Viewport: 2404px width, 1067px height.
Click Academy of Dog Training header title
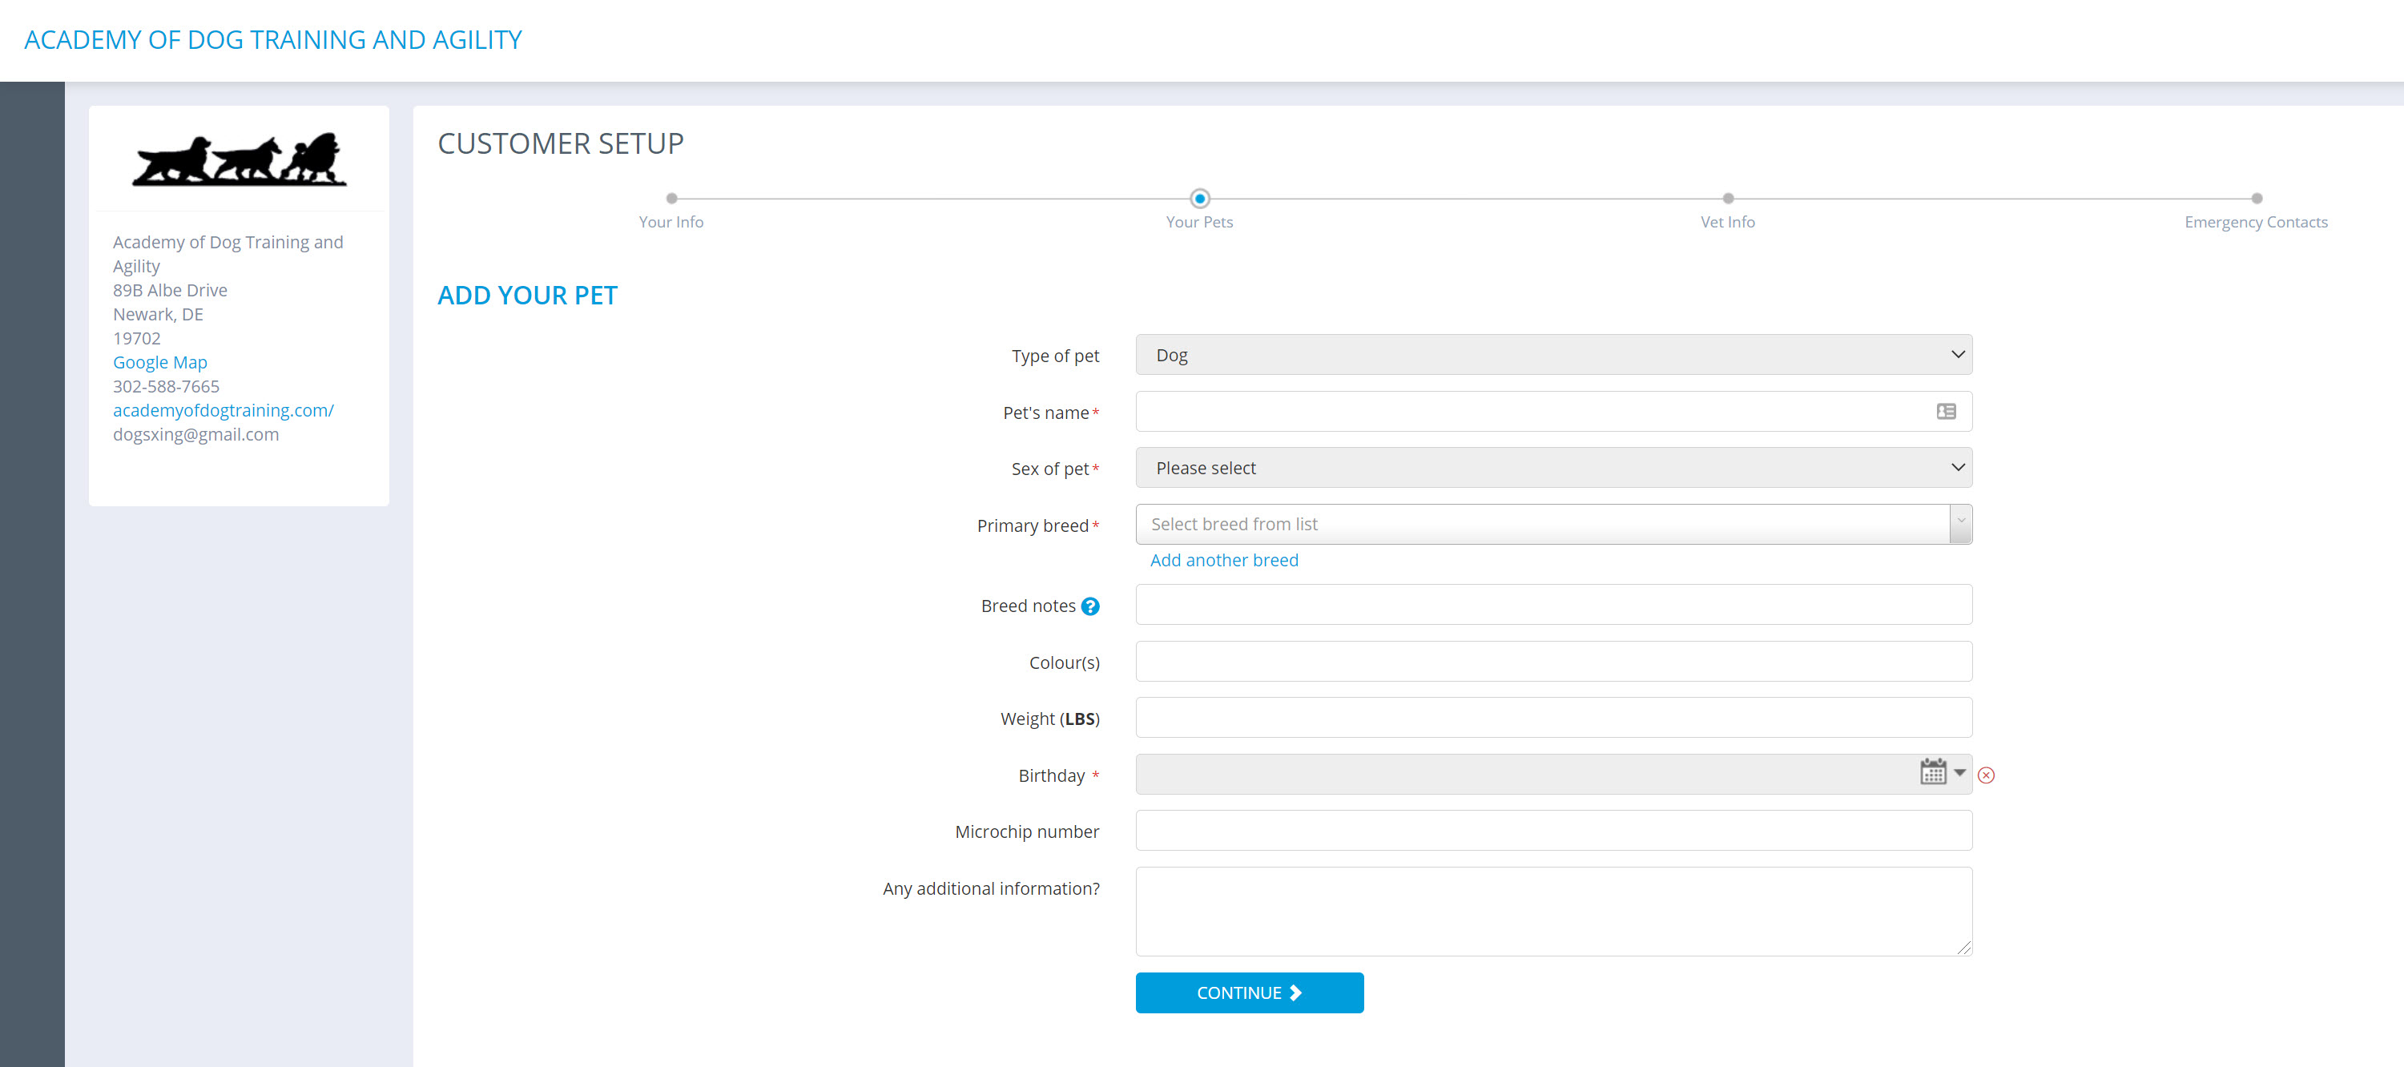point(272,40)
